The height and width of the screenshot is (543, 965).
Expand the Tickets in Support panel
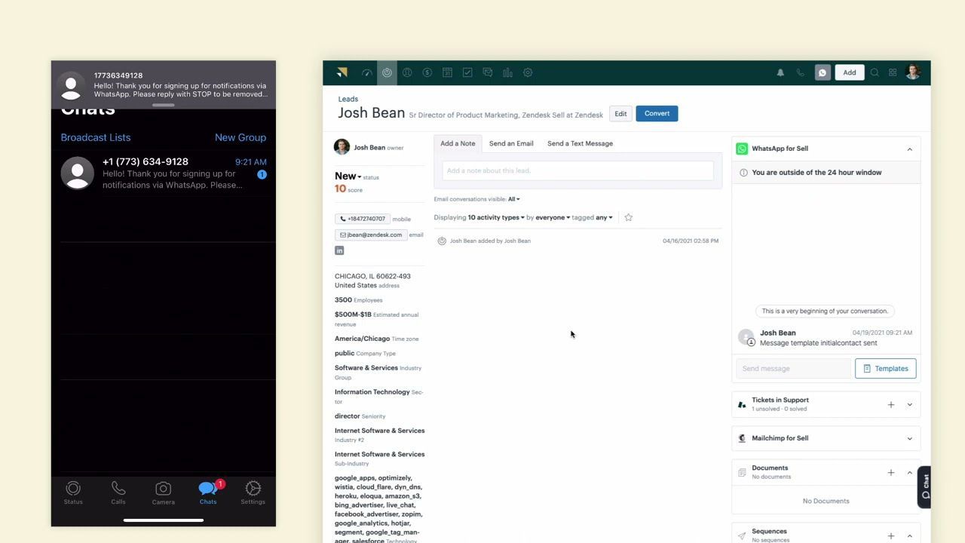coord(909,405)
